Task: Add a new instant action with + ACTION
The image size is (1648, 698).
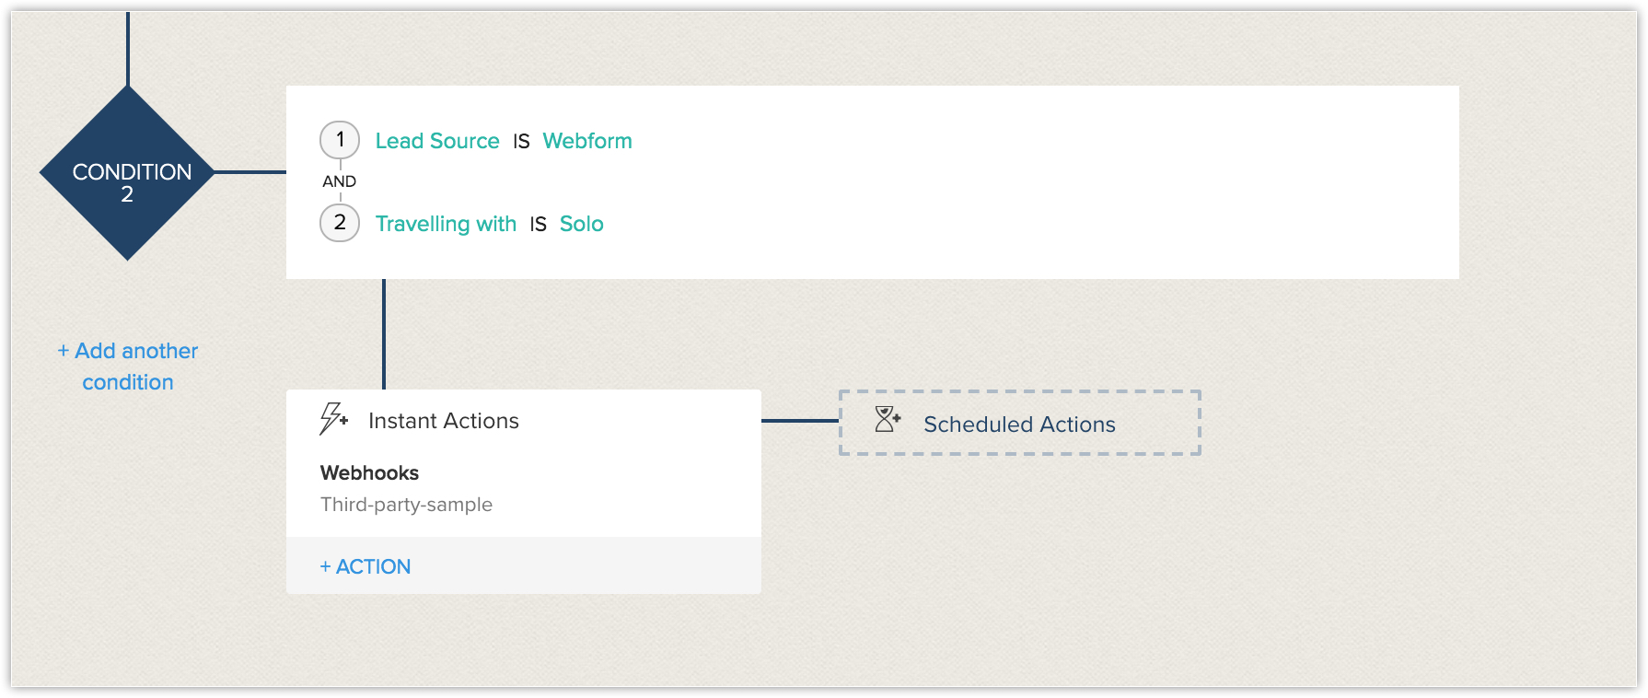Action: 366,567
